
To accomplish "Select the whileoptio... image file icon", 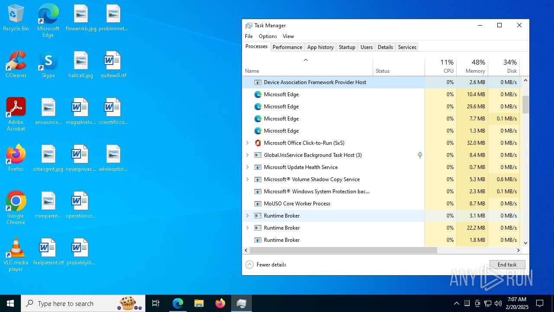I will point(113,158).
